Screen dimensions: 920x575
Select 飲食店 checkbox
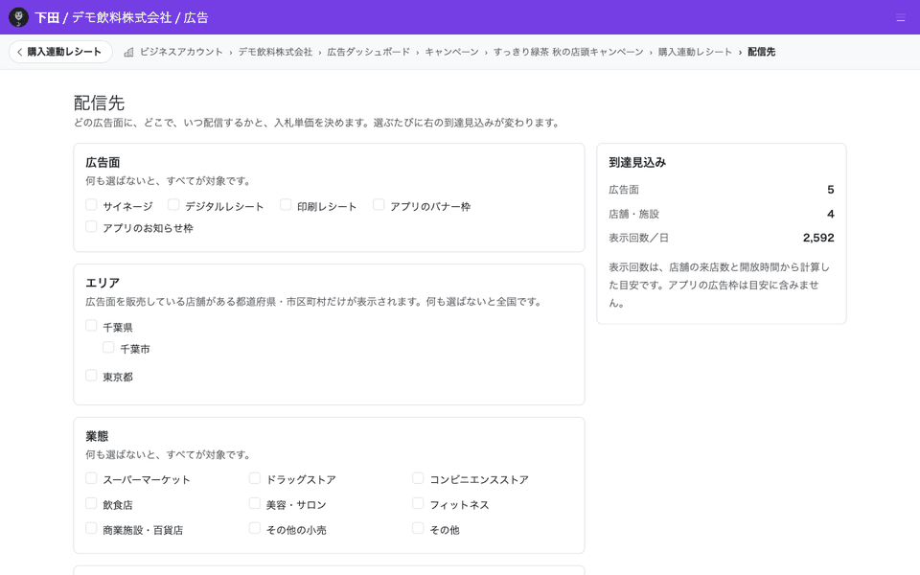click(x=91, y=503)
